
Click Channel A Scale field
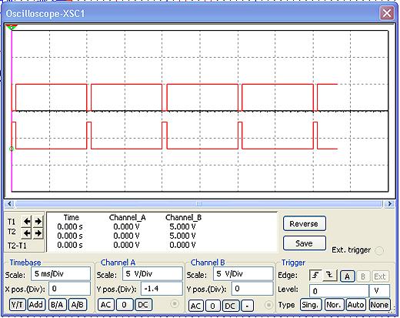(152, 274)
